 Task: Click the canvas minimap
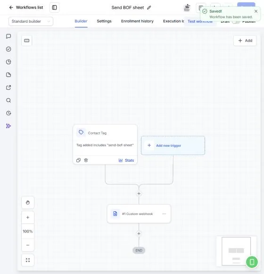(x=236, y=251)
